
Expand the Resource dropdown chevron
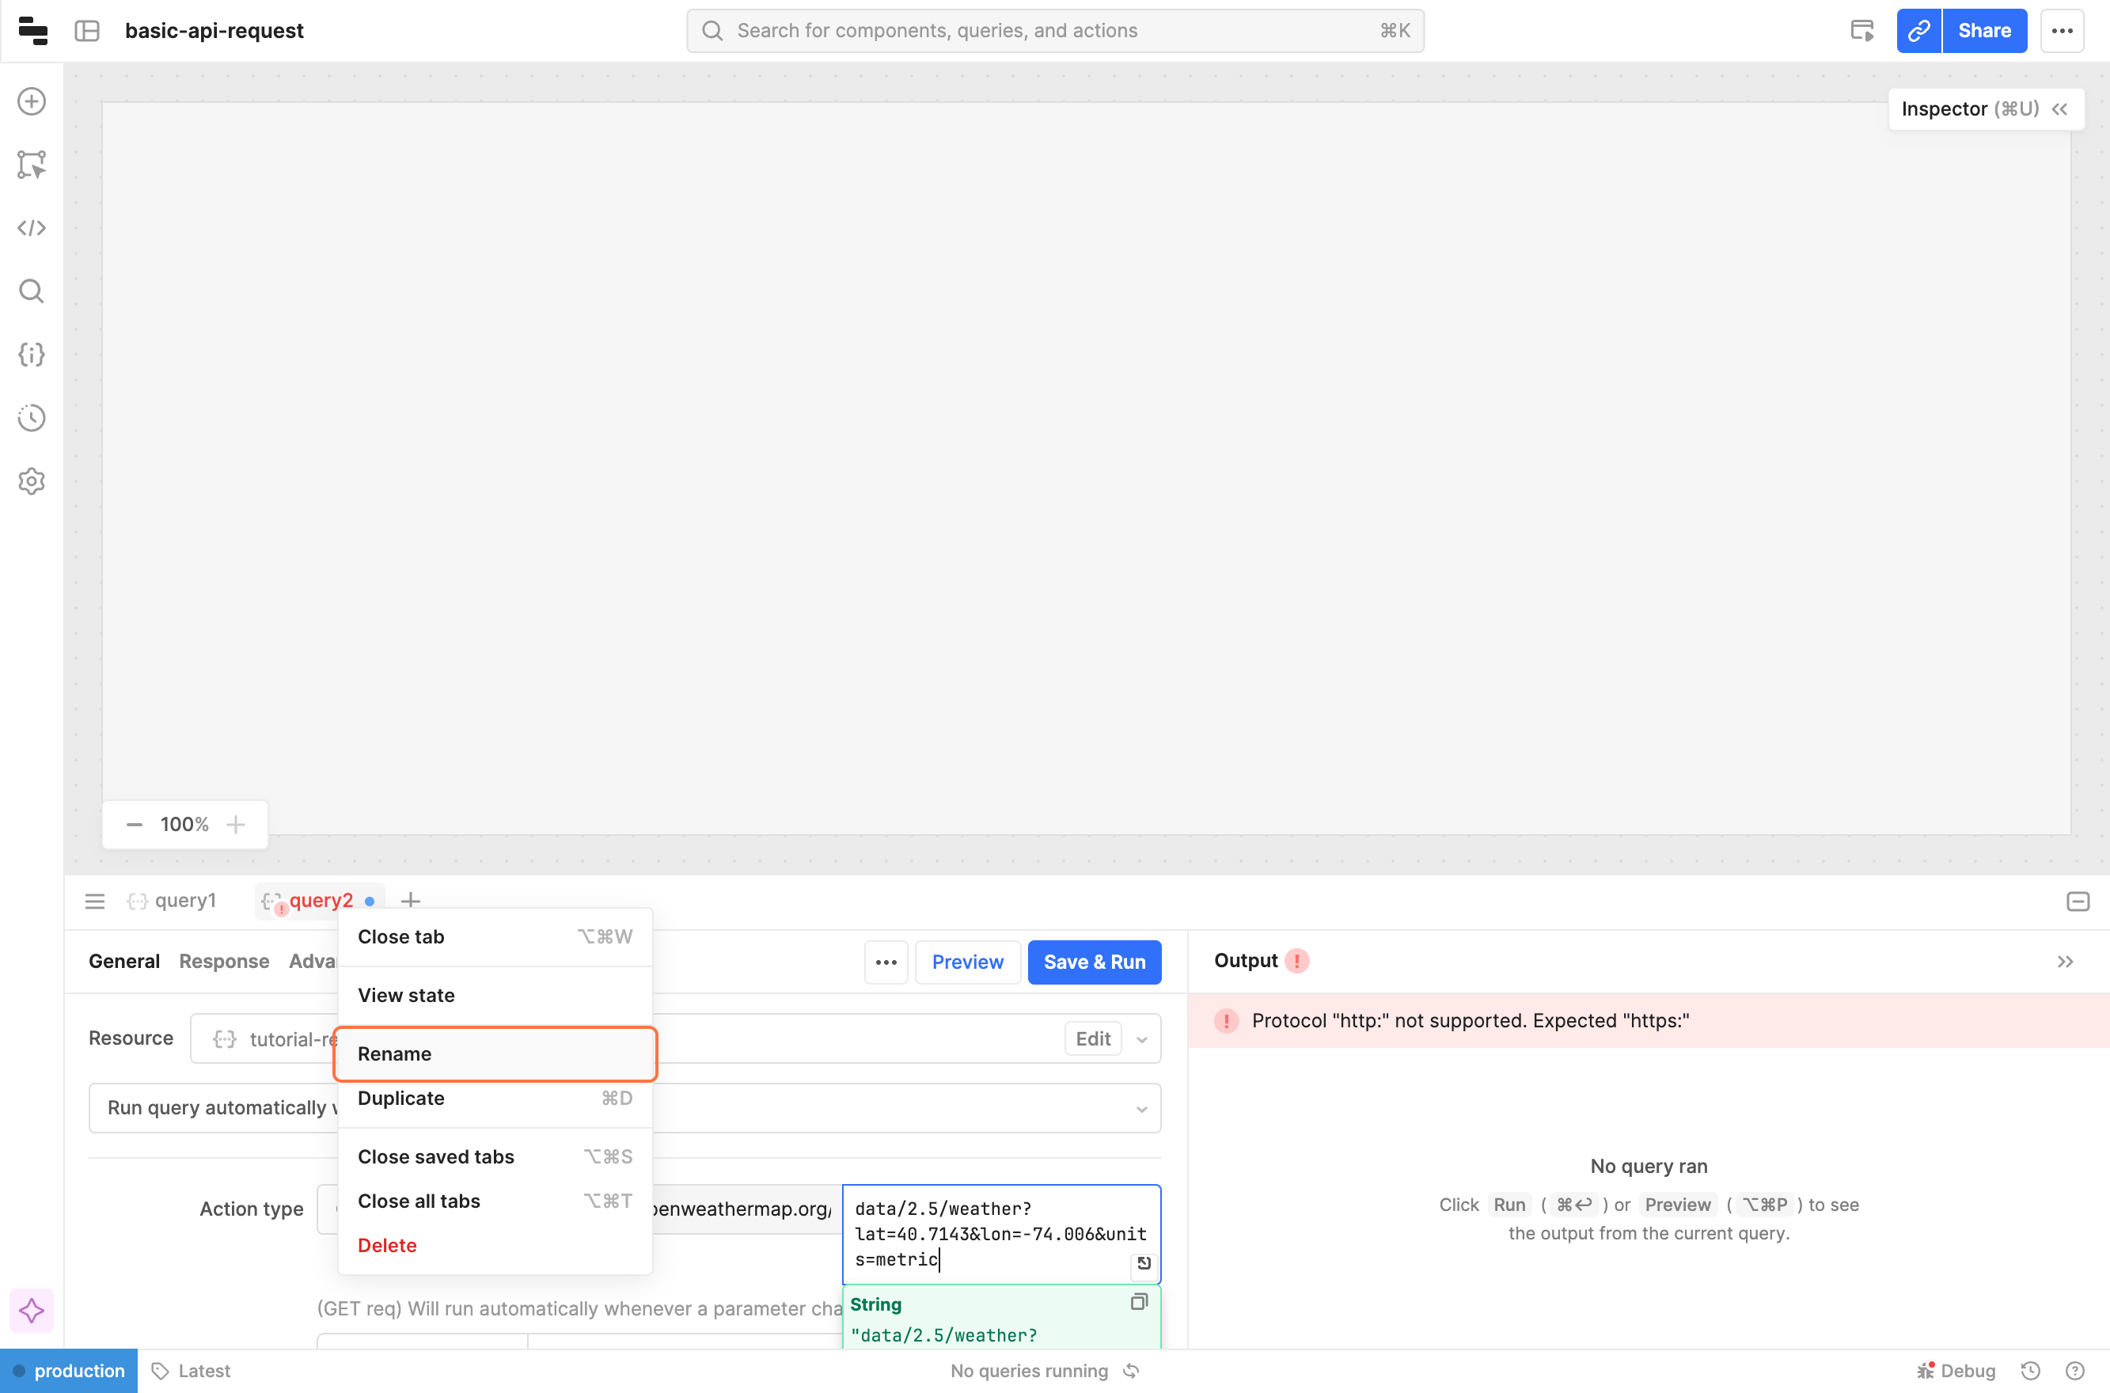pos(1141,1038)
